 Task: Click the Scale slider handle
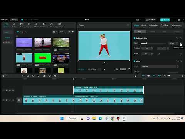(146, 43)
